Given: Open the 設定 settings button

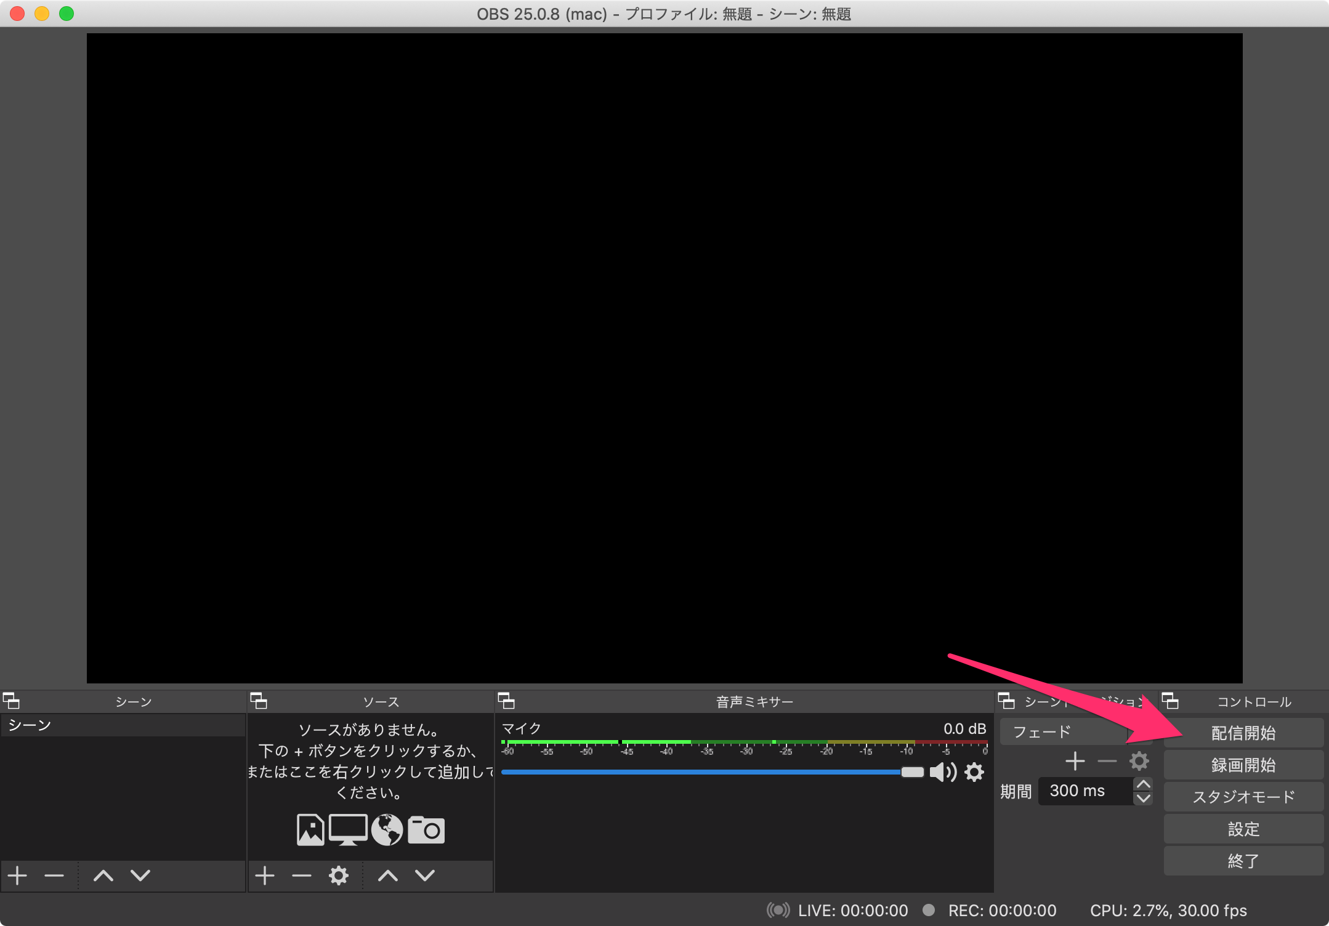Looking at the screenshot, I should point(1243,829).
